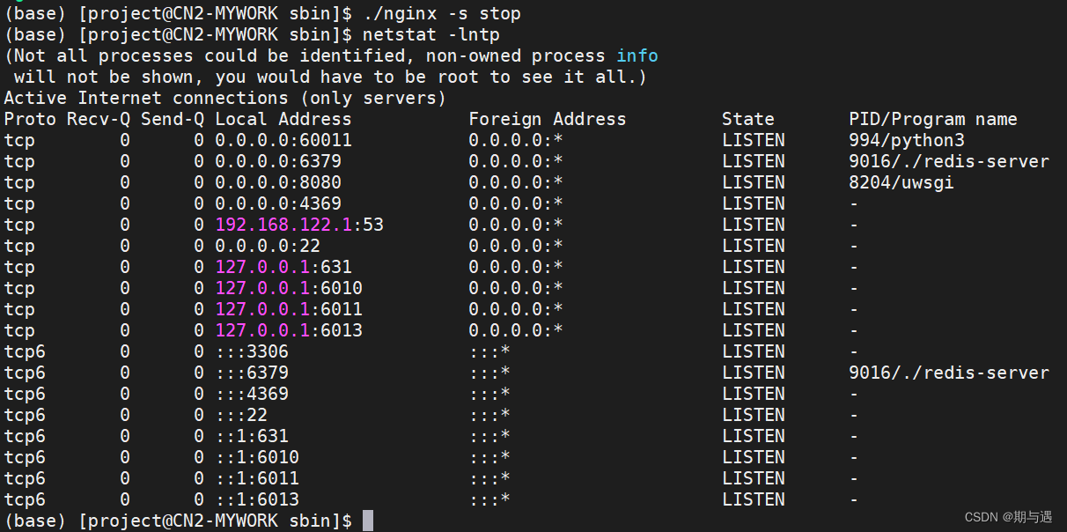Click the 'Foreign Address' column header
The width and height of the screenshot is (1067, 532).
(x=548, y=120)
